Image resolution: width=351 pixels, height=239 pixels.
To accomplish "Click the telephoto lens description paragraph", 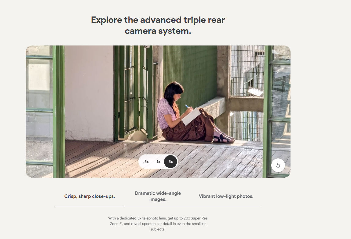I will [158, 223].
